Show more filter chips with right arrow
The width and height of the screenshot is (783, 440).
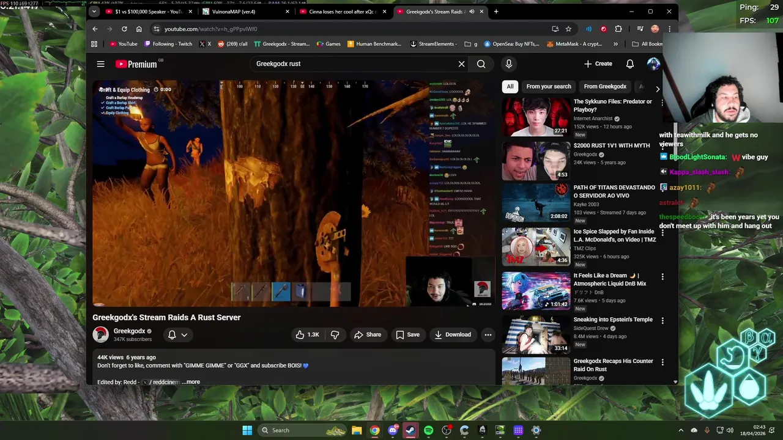(658, 89)
